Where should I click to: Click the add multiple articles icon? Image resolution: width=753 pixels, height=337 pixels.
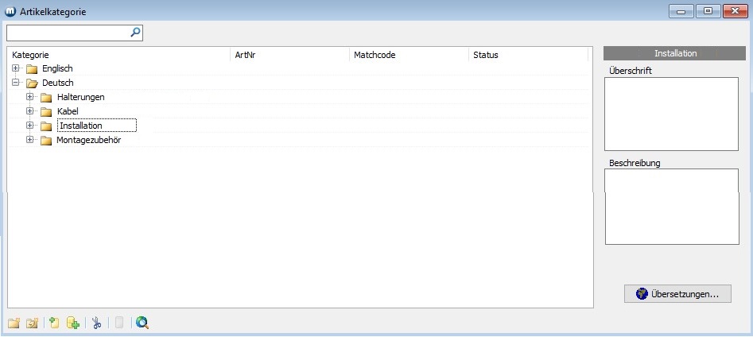73,323
